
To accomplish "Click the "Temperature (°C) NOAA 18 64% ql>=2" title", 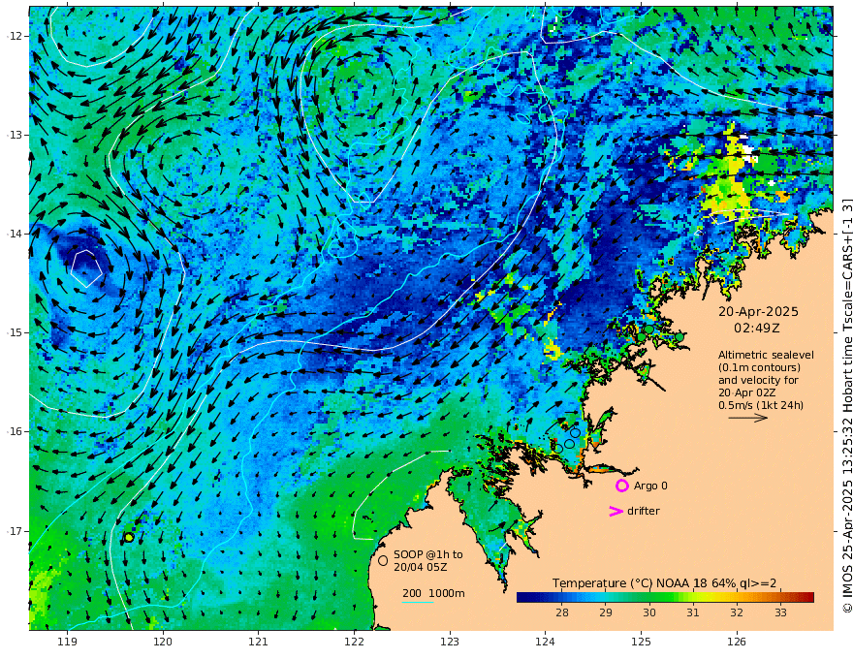I will (664, 583).
